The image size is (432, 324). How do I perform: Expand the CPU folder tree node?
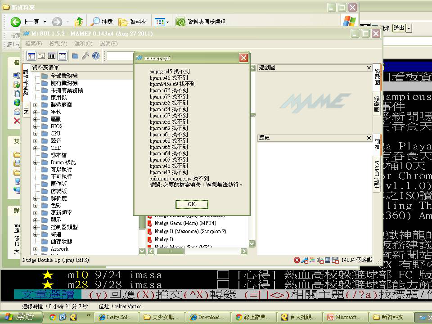click(35, 134)
